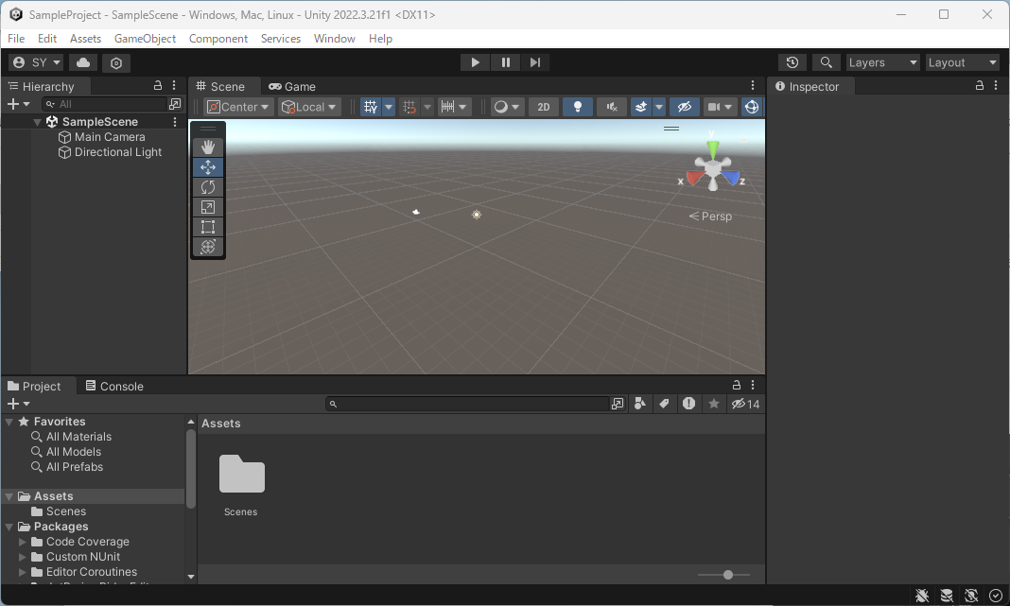The height and width of the screenshot is (606, 1010).
Task: Open the Layout dropdown
Action: coord(963,62)
